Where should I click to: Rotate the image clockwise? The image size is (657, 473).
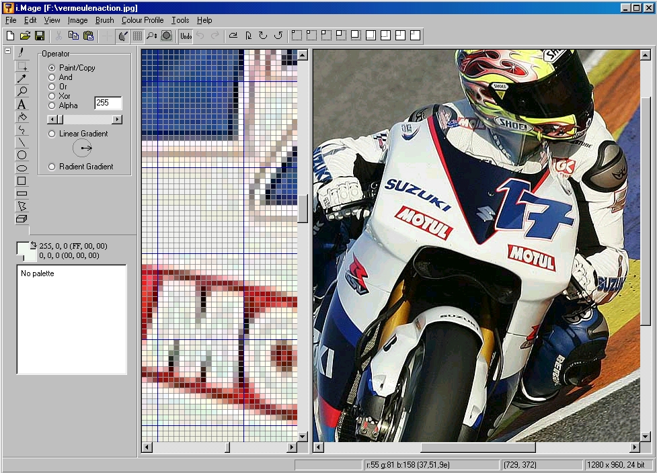pyautogui.click(x=263, y=36)
